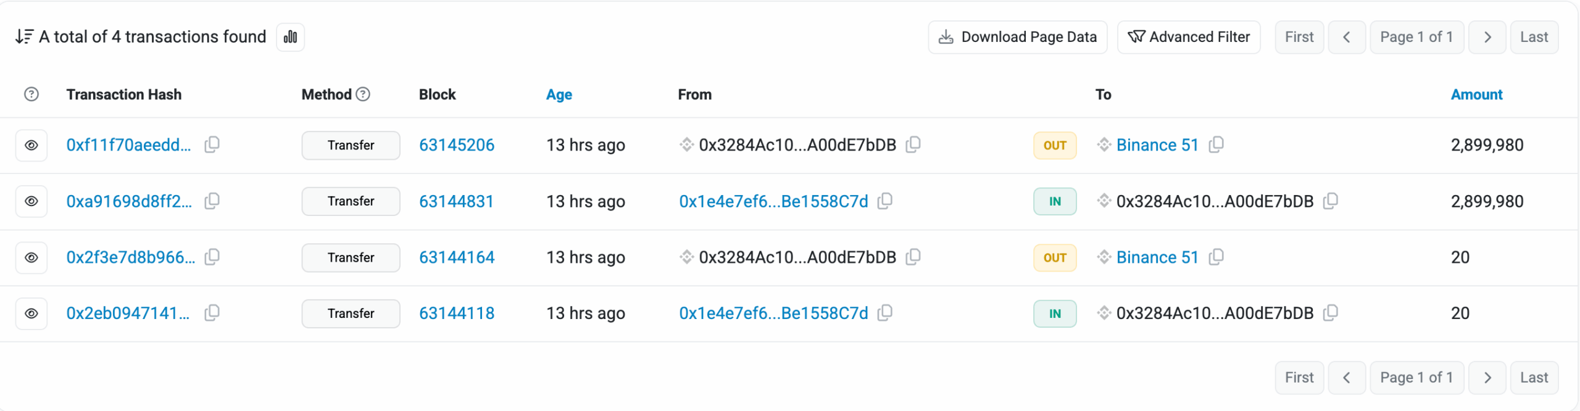
Task: Go to next page using bottom chevron
Action: (x=1487, y=378)
